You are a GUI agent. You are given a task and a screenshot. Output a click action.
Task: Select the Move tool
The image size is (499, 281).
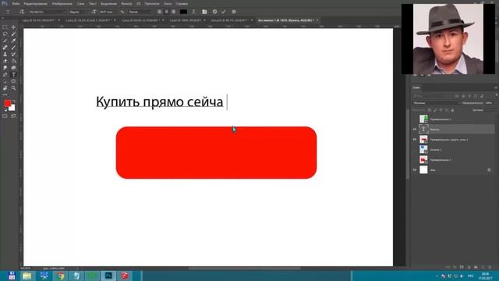click(13, 27)
